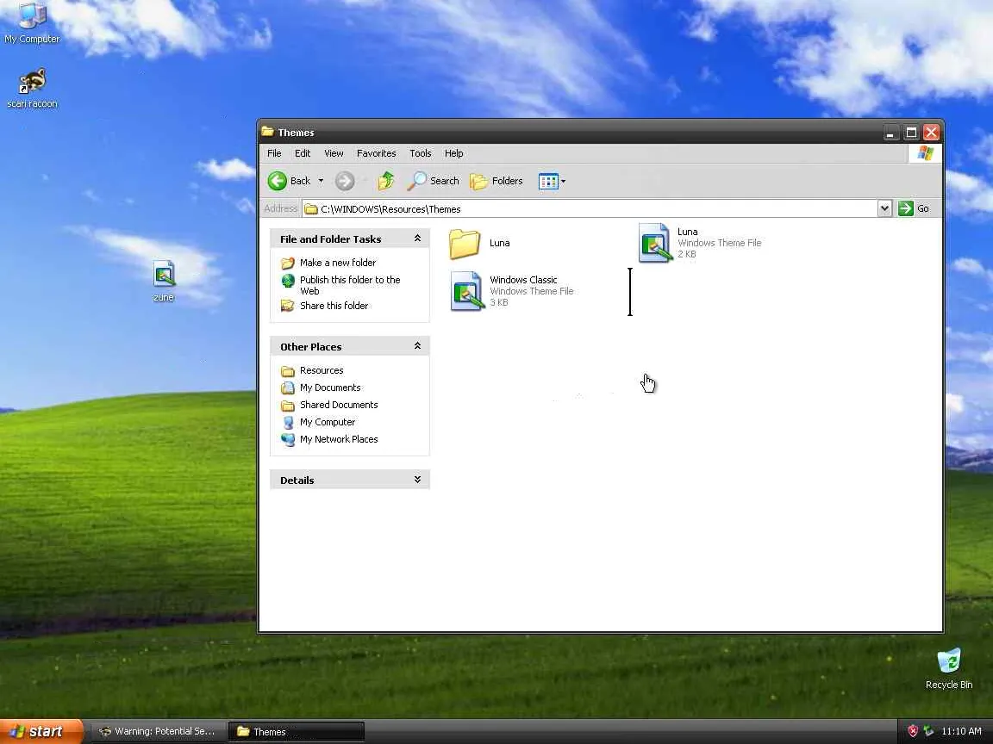Click Make a new folder link
This screenshot has height=744, width=993.
338,263
